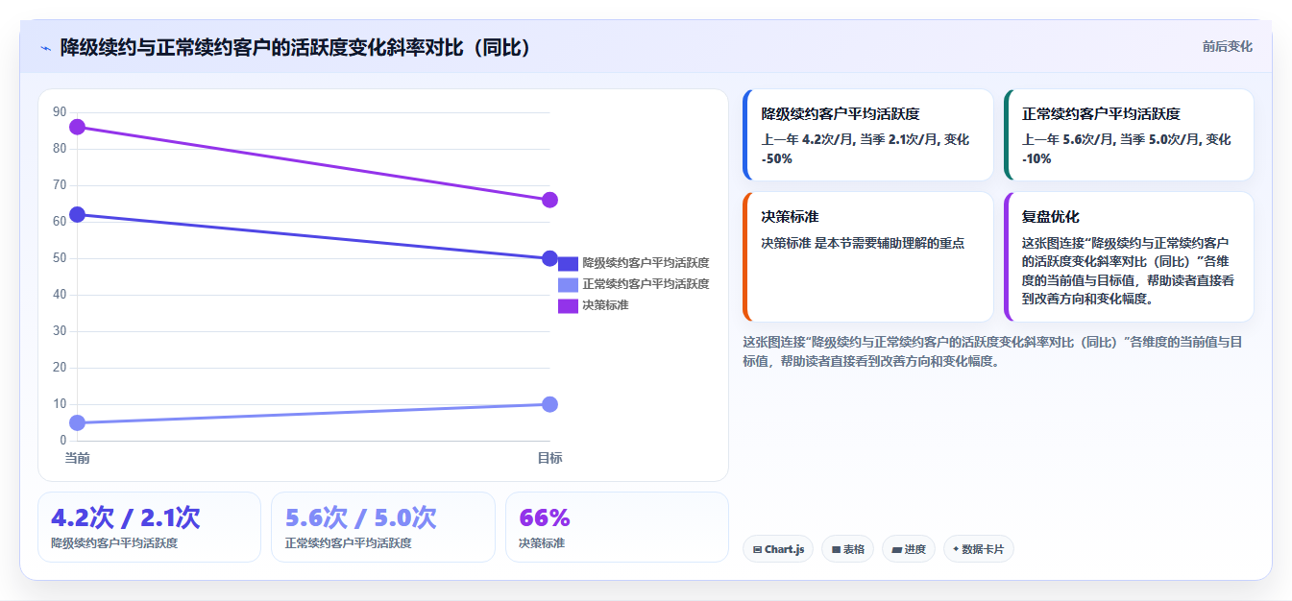Click the 50 y-axis label
This screenshot has width=1292, height=601.
(60, 258)
